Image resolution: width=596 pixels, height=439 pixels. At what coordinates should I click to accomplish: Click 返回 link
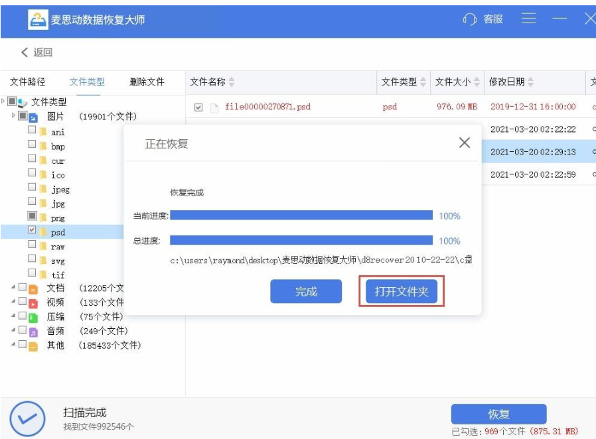coord(42,52)
